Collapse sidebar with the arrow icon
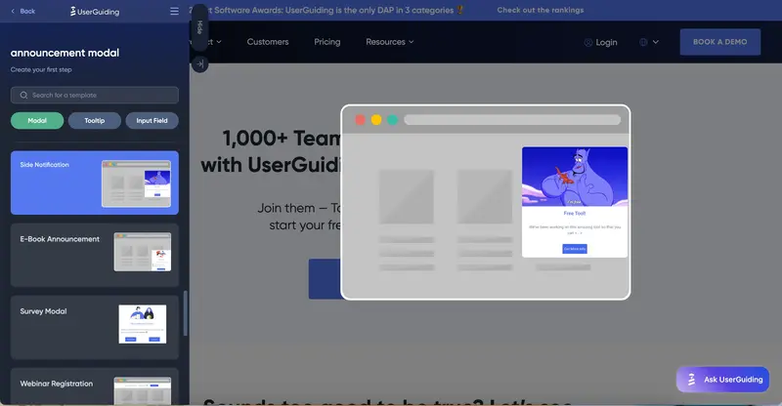The width and height of the screenshot is (782, 406). (200, 63)
